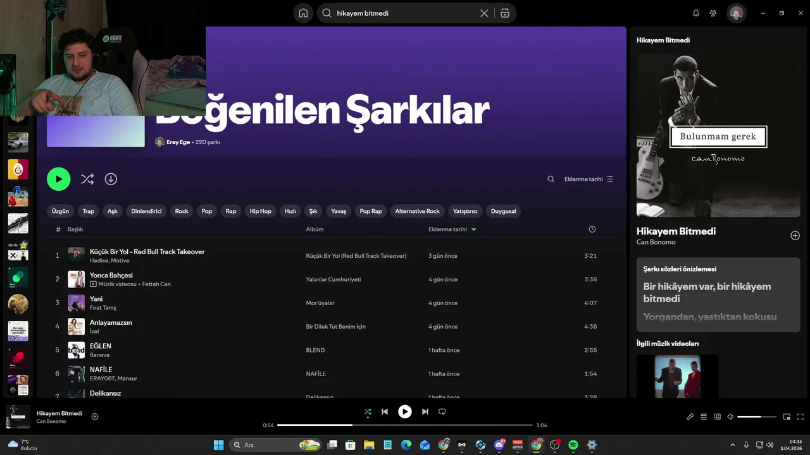Open connect to a device icon
Image resolution: width=810 pixels, height=455 pixels.
pos(717,416)
